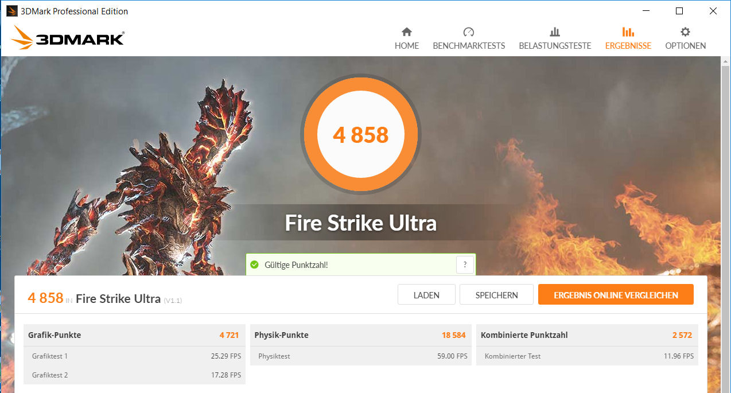This screenshot has height=393, width=731.
Task: Click the 59.00 FPS value
Action: click(452, 356)
